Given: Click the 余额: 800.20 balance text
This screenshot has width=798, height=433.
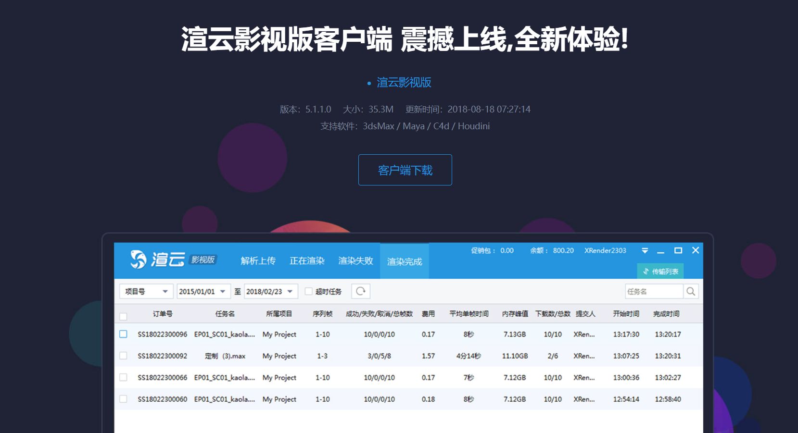Looking at the screenshot, I should [552, 250].
